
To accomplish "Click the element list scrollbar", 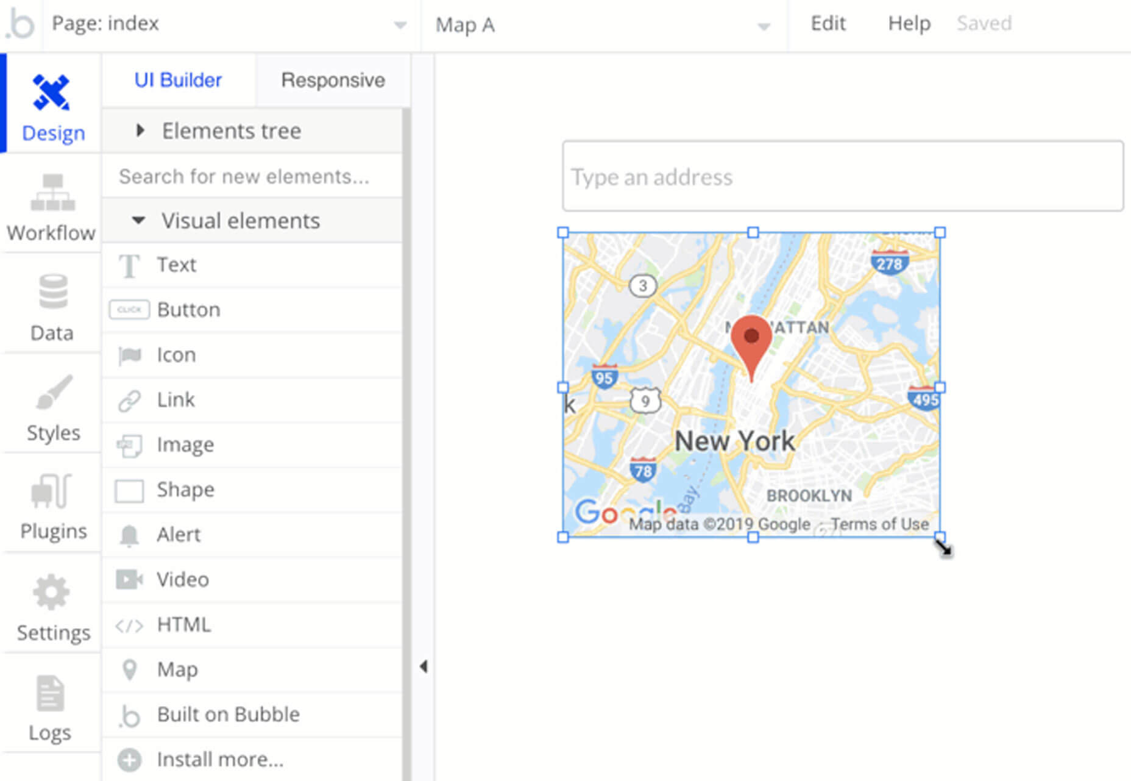I will pos(406,445).
